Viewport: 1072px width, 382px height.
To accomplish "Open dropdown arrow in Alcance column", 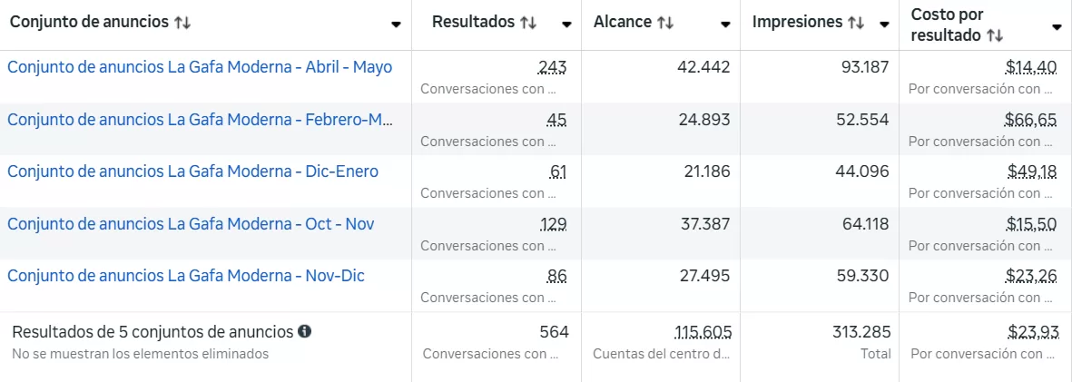I will click(725, 24).
